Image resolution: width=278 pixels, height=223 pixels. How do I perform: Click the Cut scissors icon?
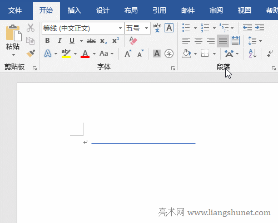tap(31, 28)
